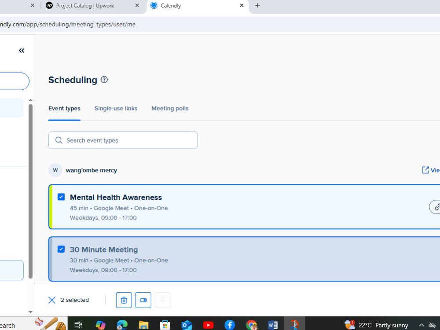Click the Search event types field
The height and width of the screenshot is (330, 440).
click(x=123, y=140)
